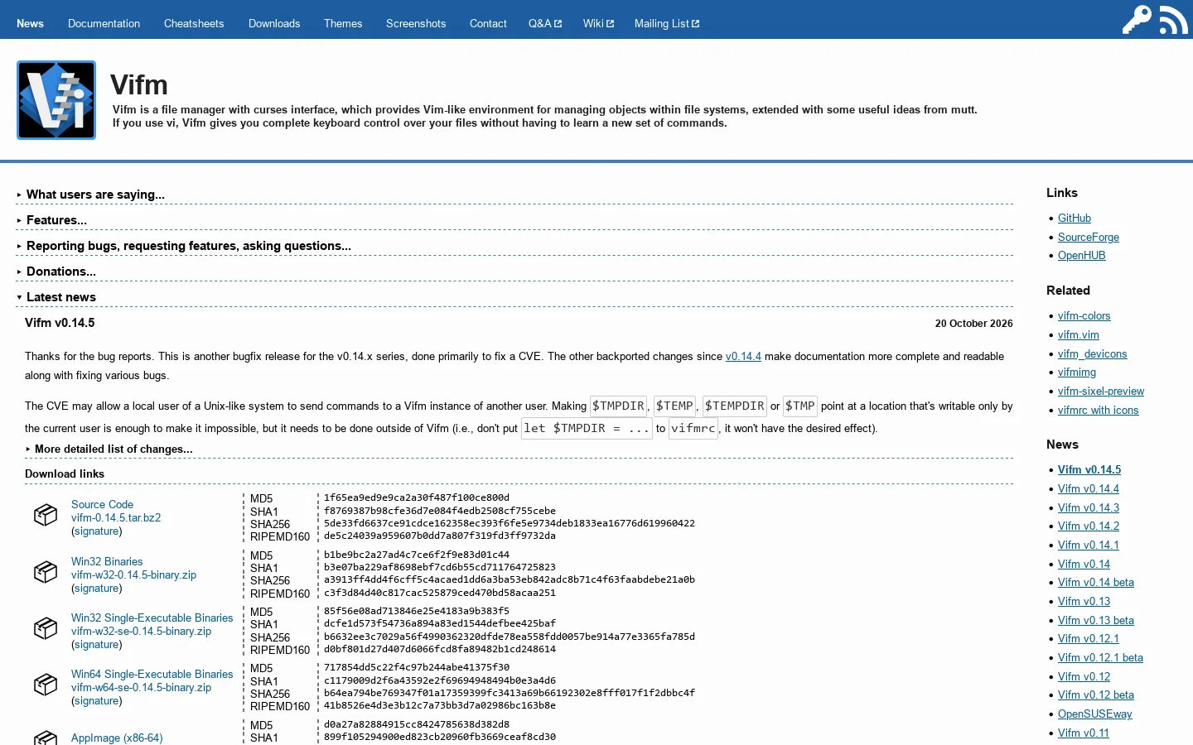
Task: Open the Cheatsheets page
Action: point(194,23)
